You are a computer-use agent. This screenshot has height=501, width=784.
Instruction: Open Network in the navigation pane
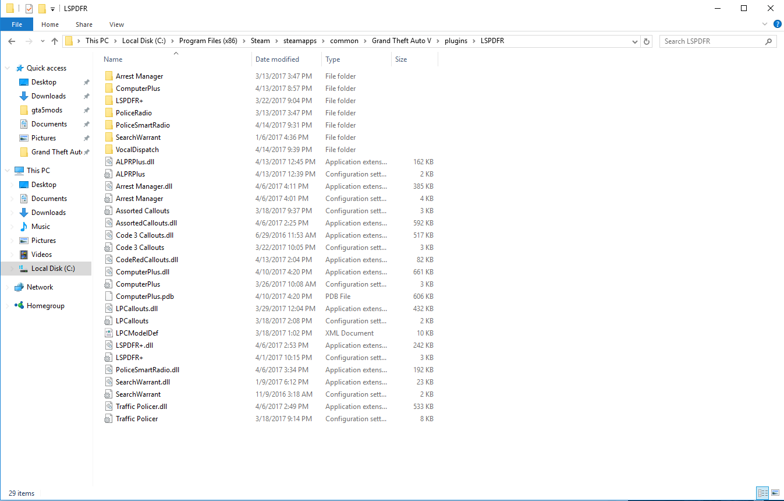(40, 287)
